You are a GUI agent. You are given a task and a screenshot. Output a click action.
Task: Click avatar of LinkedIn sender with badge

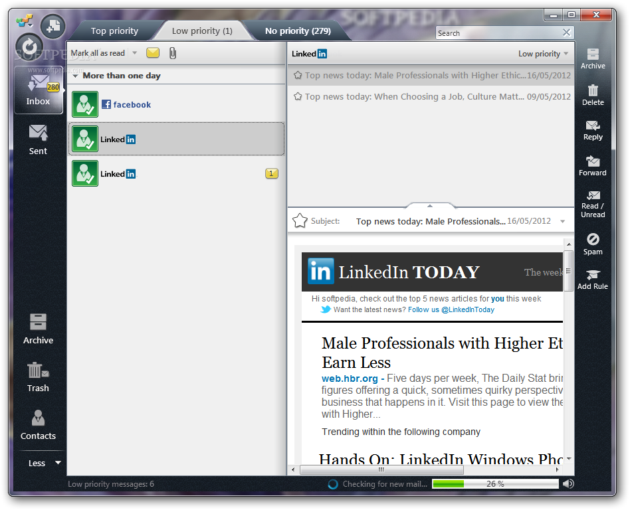click(85, 173)
